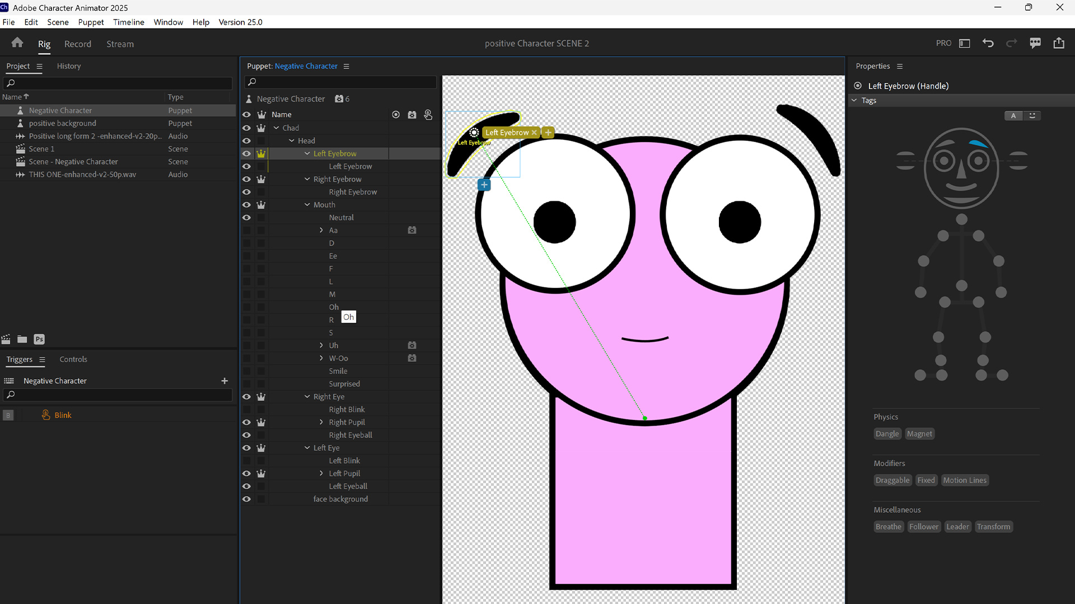Click the new folder icon in Project panel

pyautogui.click(x=22, y=339)
